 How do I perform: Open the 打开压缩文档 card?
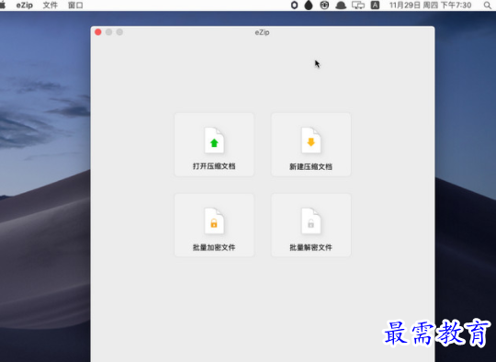pos(214,144)
